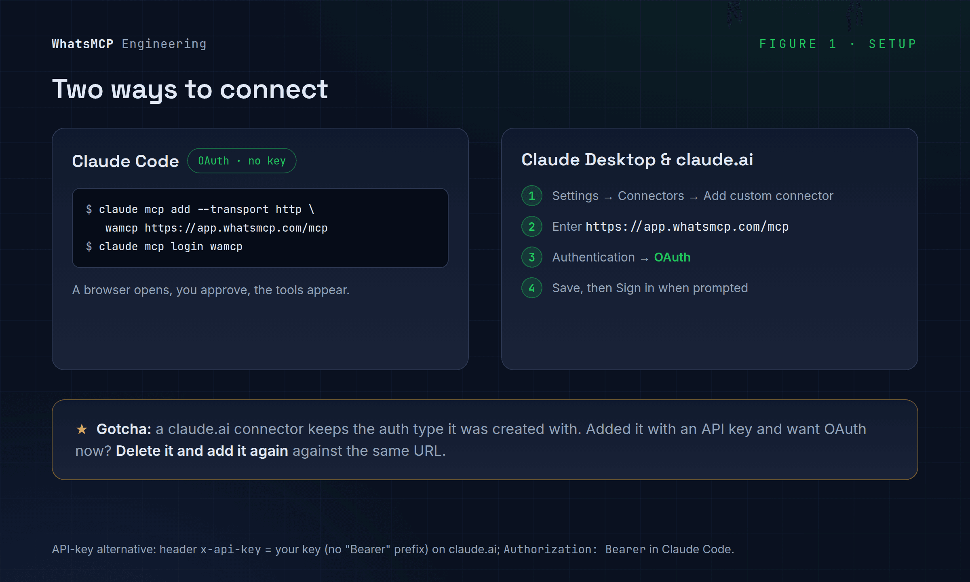This screenshot has width=970, height=582.
Task: Click 'Add custom connector' in the first step
Action: [x=768, y=196]
